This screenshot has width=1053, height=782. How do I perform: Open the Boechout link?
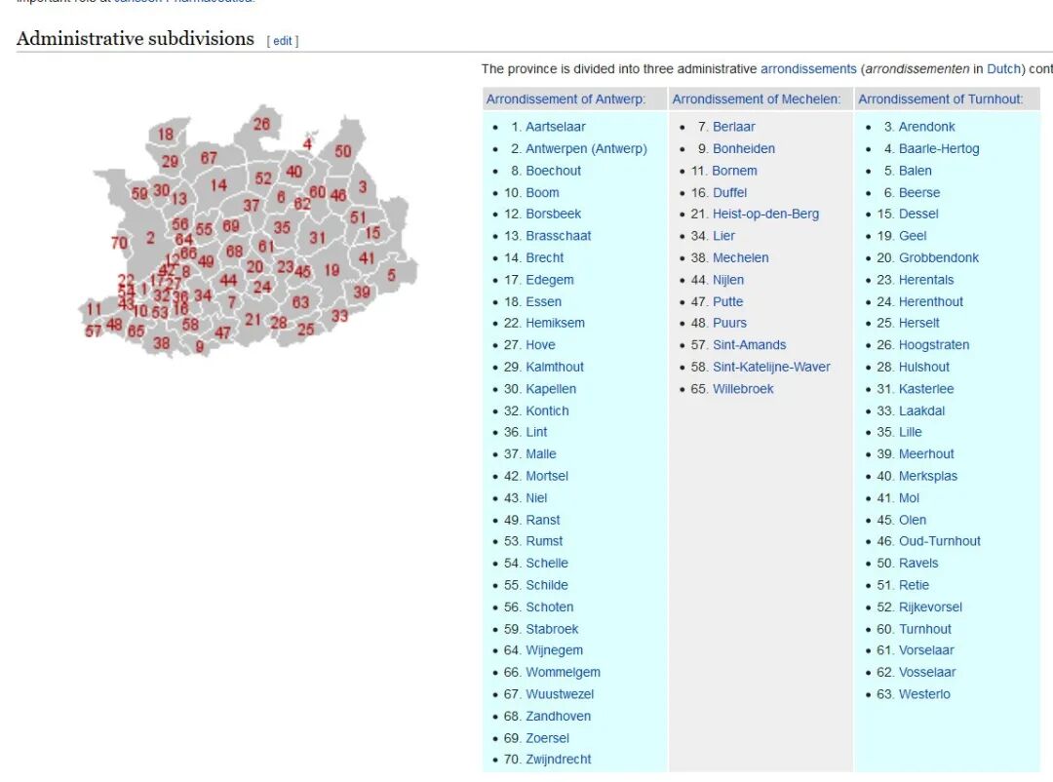(x=554, y=172)
